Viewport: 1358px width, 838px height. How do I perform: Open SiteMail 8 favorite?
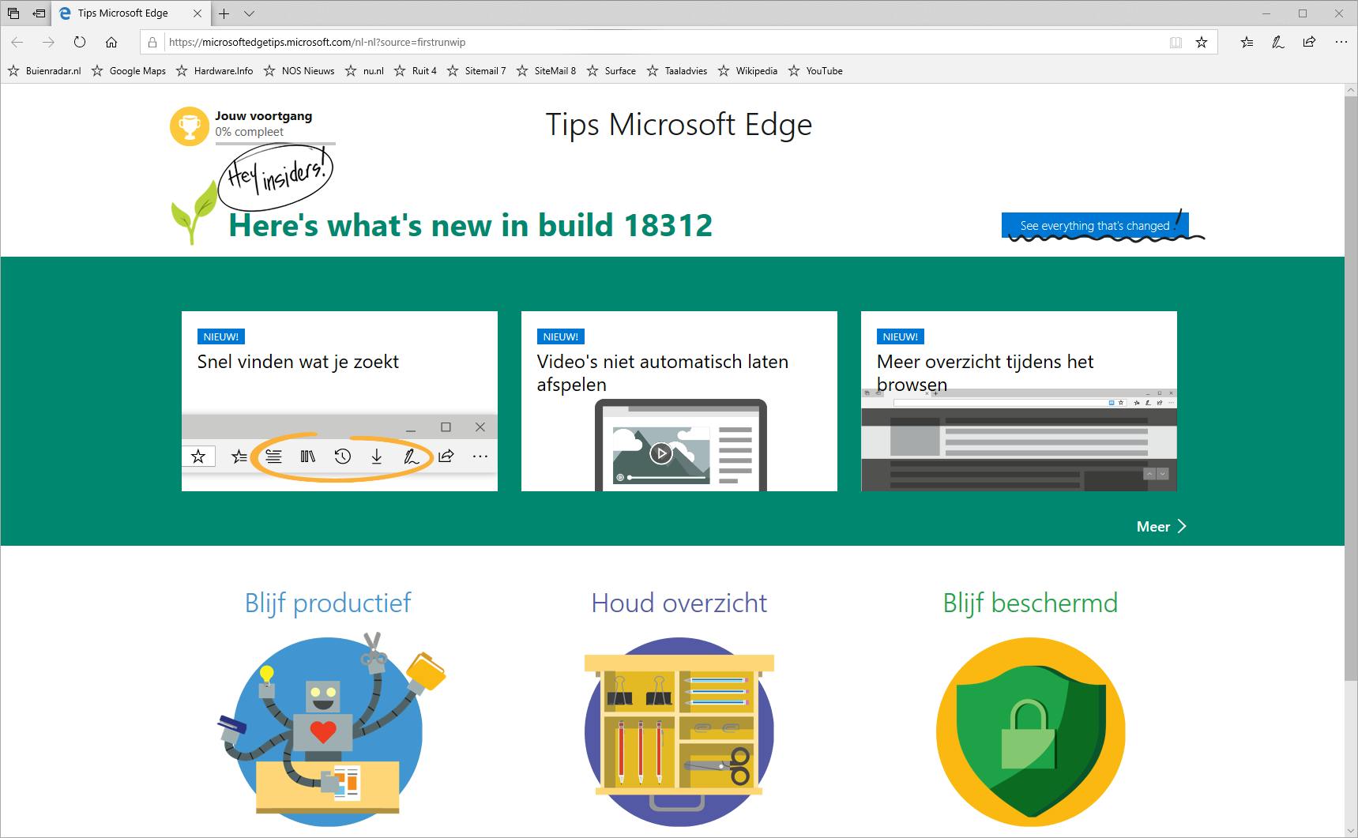[546, 71]
